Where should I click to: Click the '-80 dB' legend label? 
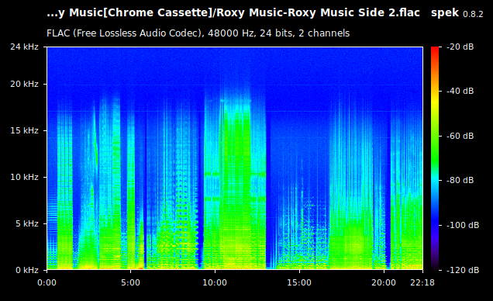[x=460, y=180]
